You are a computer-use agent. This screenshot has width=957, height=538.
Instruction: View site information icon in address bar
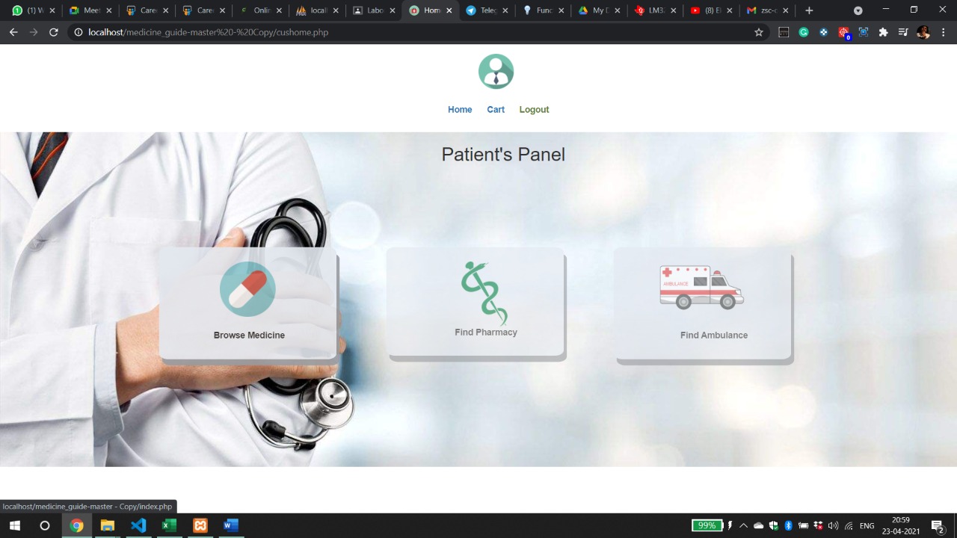79,32
